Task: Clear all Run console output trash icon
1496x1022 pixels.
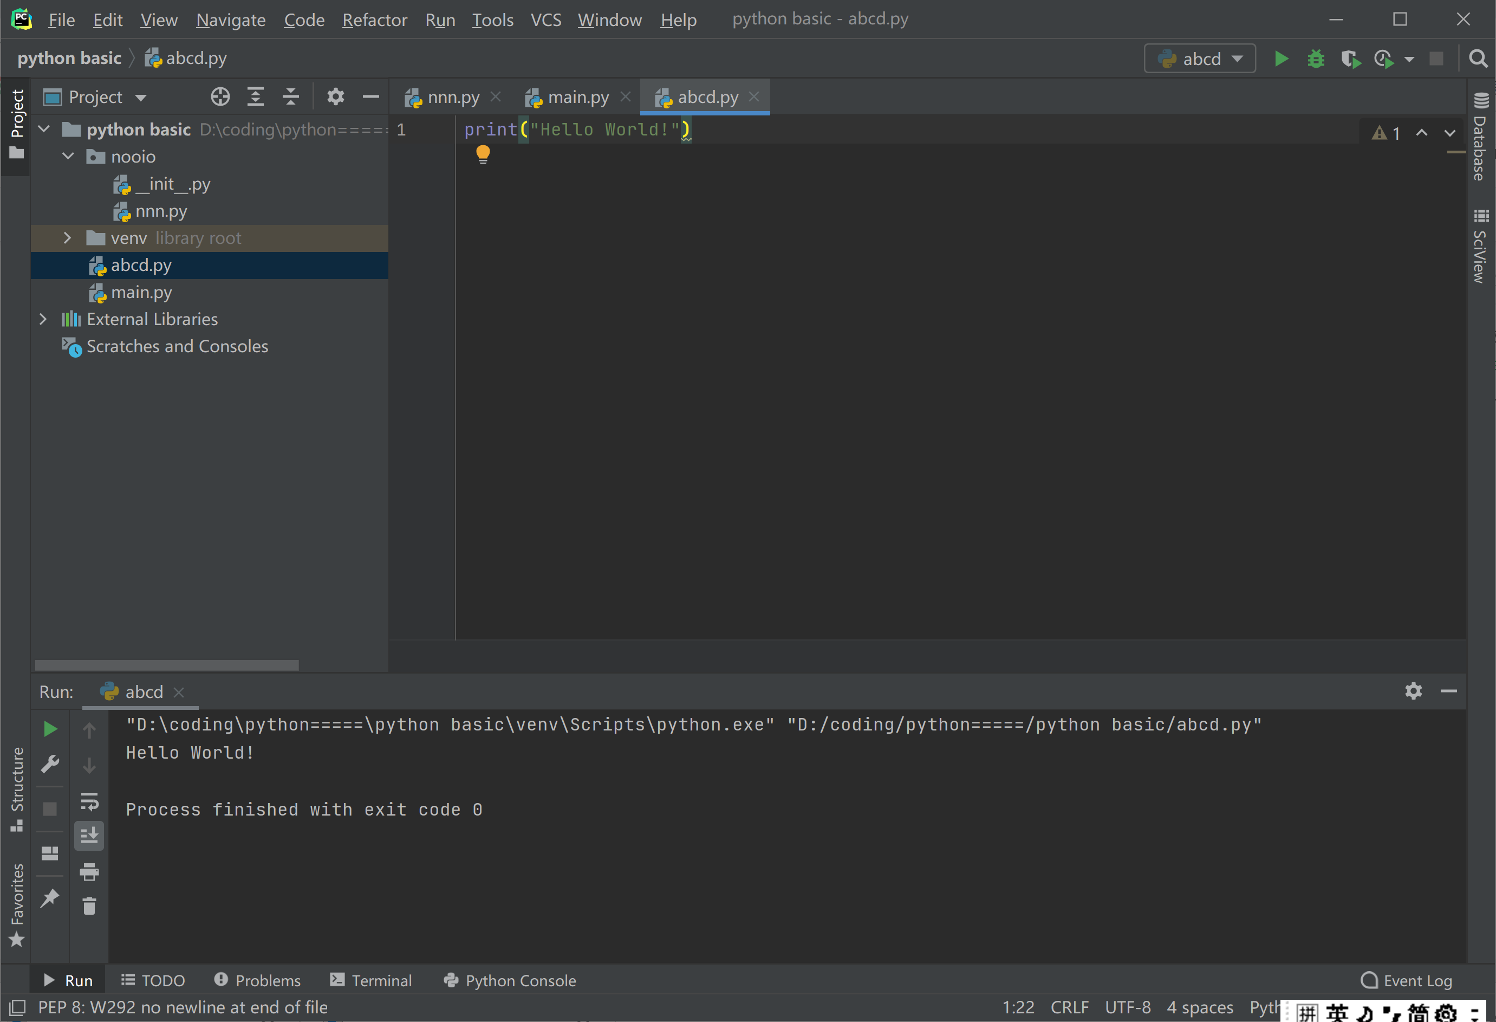Action: (89, 906)
